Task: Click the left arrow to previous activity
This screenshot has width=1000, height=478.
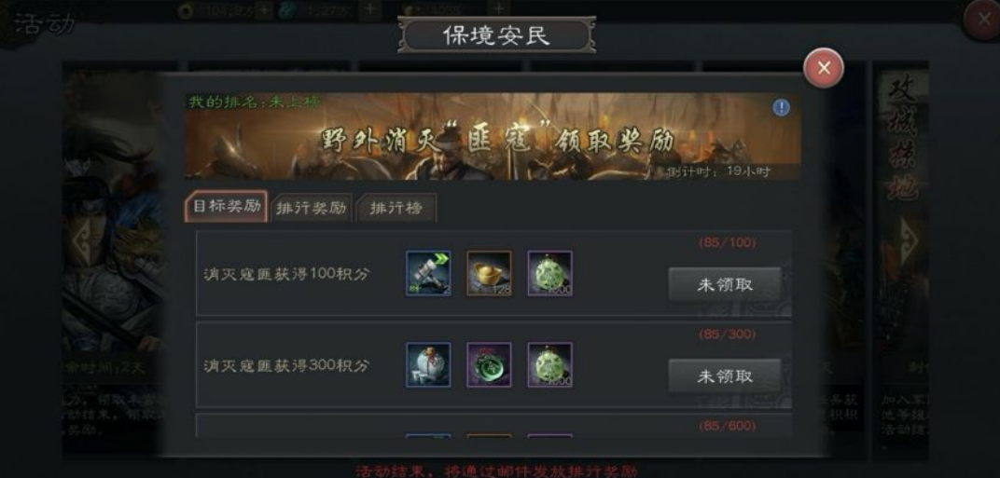Action: tap(82, 241)
